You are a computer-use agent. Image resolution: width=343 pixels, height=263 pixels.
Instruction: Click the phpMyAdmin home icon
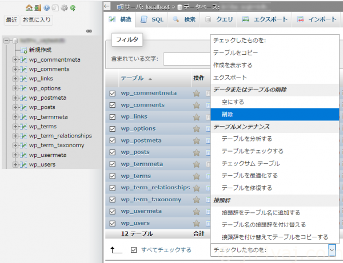tap(29, 7)
